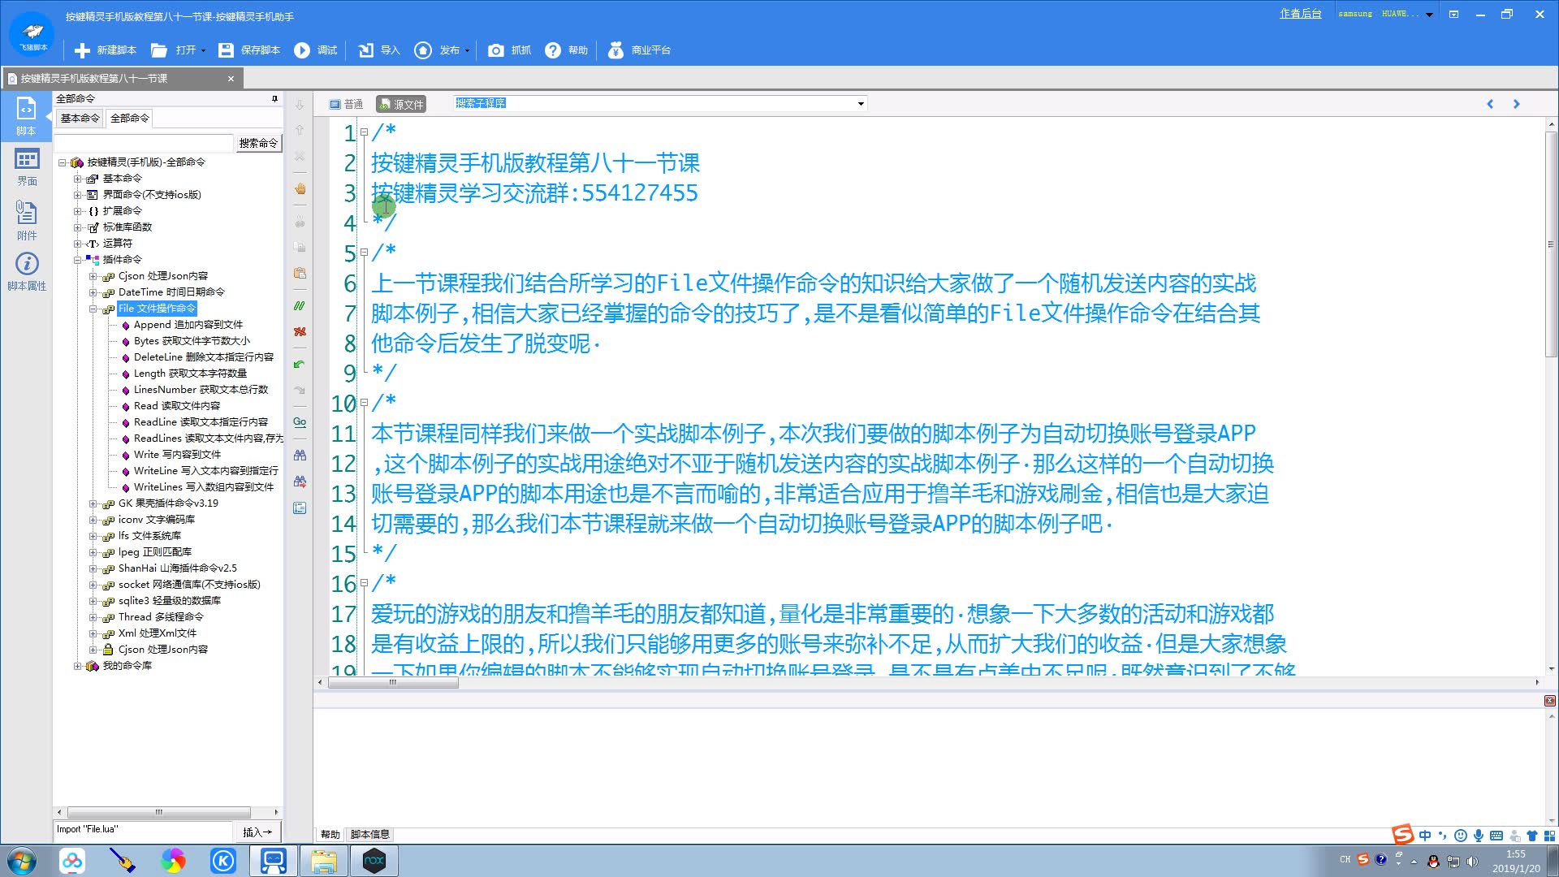
Task: Click the Go to line icon
Action: pyautogui.click(x=300, y=422)
